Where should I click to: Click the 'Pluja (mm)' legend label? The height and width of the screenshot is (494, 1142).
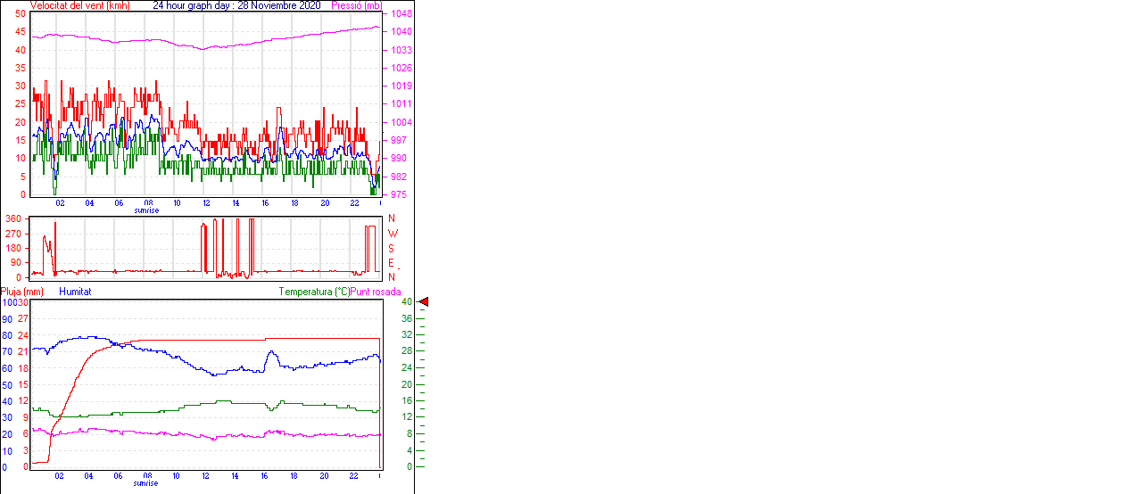[22, 292]
